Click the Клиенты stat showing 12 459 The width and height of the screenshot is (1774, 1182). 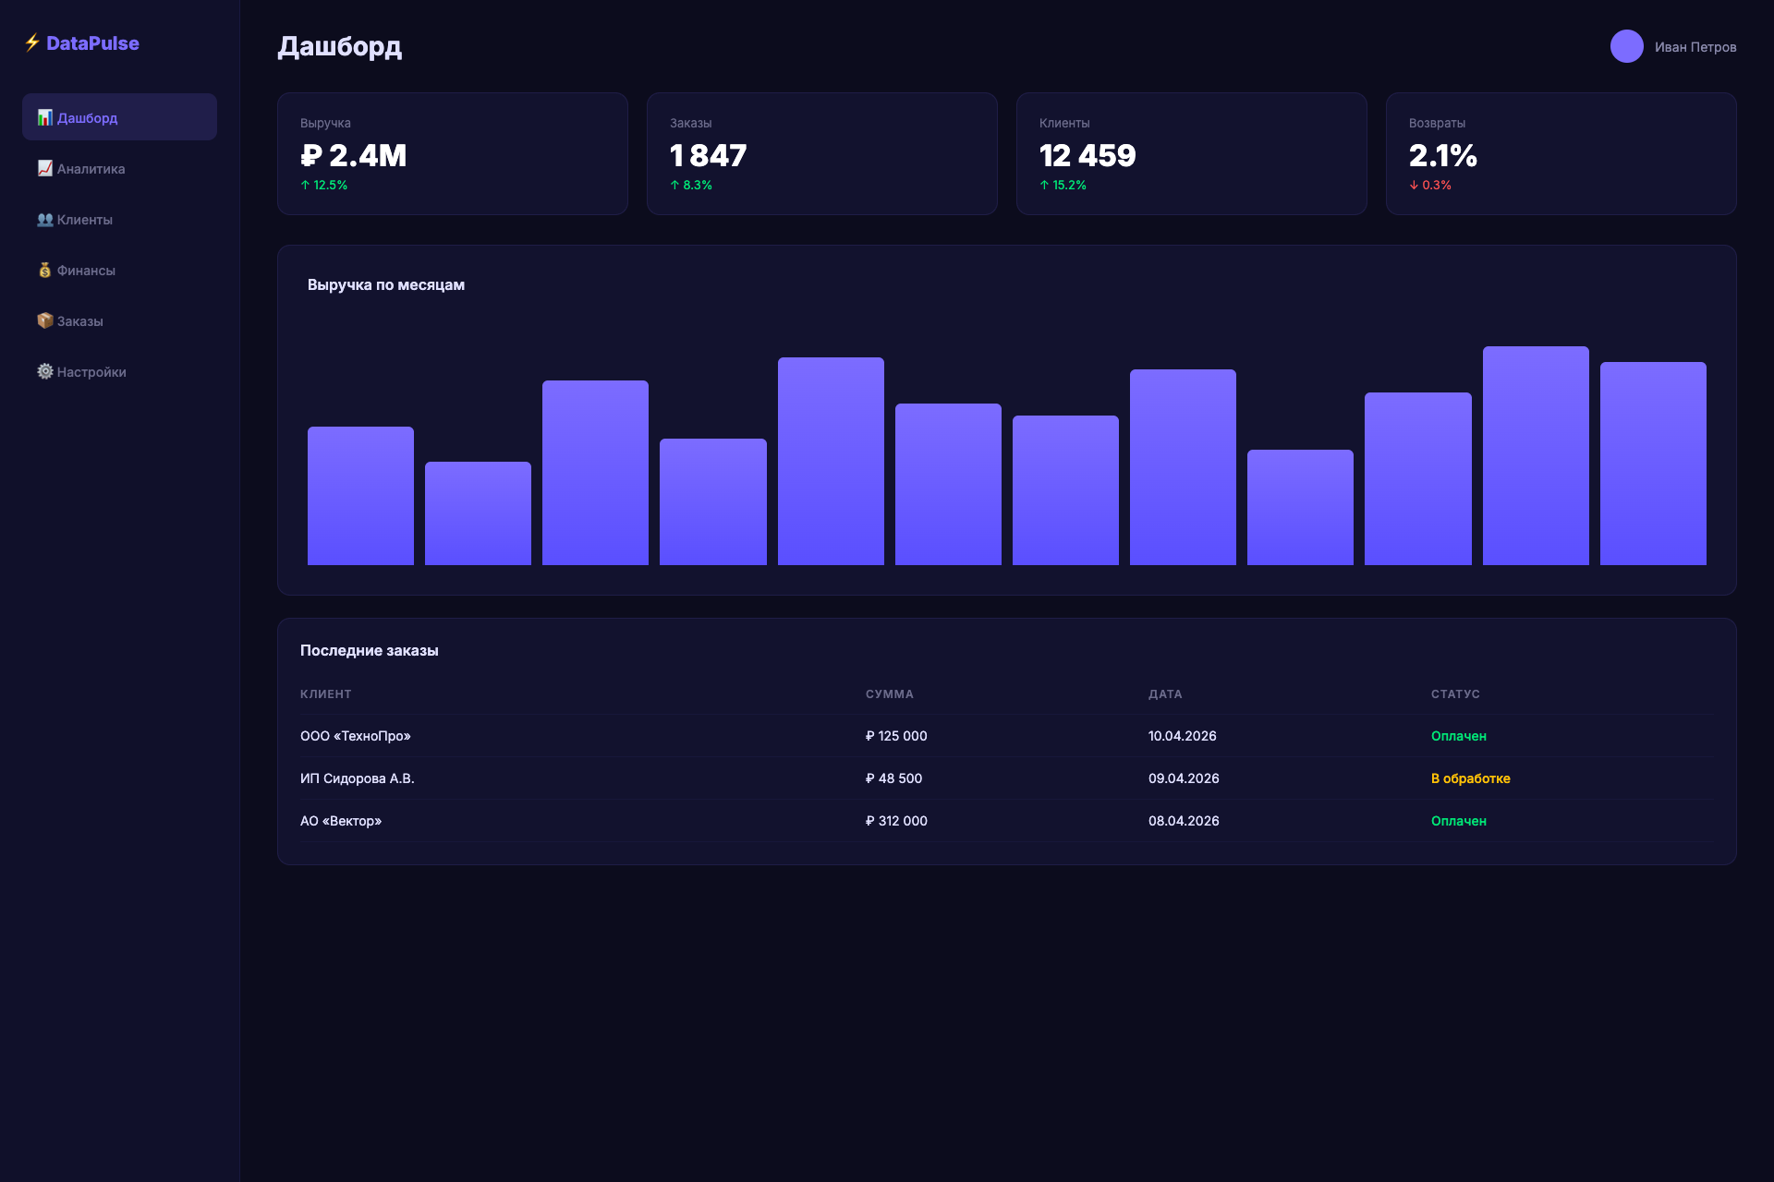point(1191,153)
